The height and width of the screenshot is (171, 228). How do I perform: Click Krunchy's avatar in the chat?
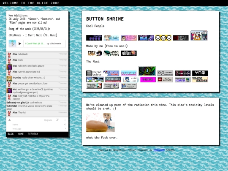coord(9,79)
